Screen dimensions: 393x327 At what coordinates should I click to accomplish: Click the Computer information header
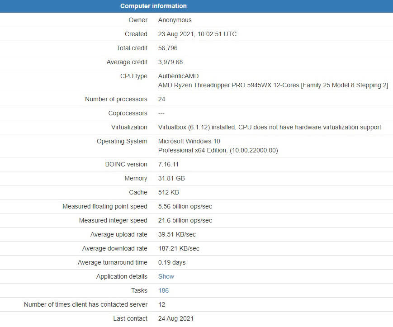click(153, 6)
